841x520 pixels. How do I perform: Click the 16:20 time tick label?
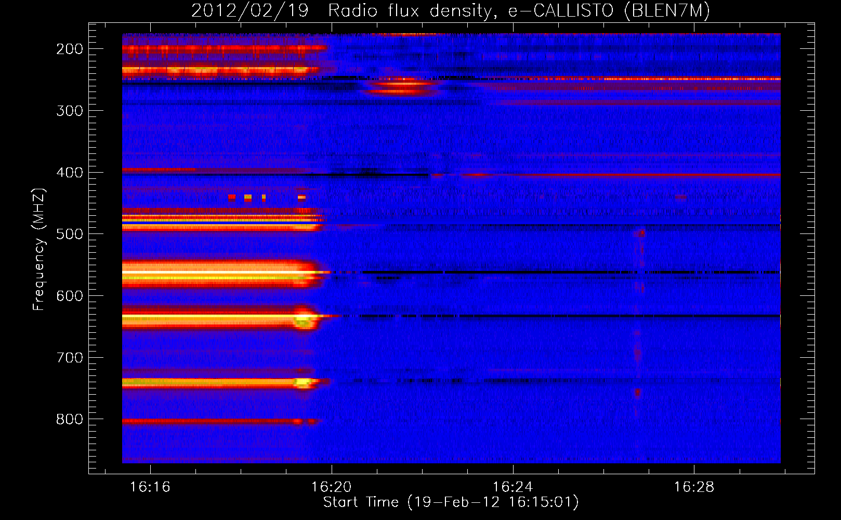coord(332,487)
